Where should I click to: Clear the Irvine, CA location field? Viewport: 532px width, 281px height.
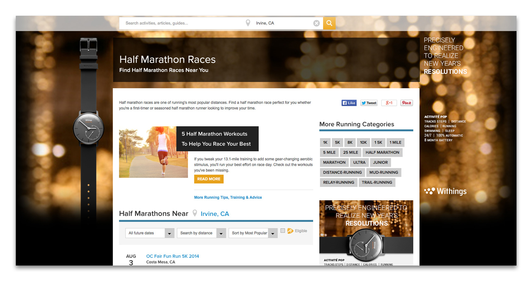tap(316, 23)
